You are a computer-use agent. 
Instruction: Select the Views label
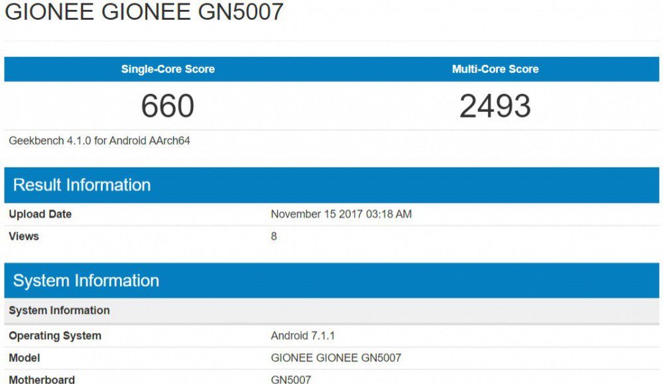[x=24, y=236]
